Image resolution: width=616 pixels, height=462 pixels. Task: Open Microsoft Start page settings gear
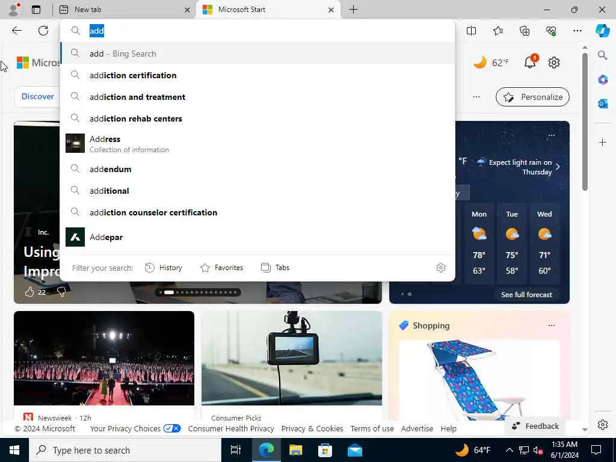click(x=554, y=63)
